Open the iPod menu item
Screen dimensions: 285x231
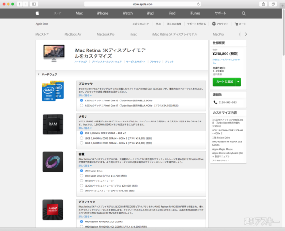(172, 13)
